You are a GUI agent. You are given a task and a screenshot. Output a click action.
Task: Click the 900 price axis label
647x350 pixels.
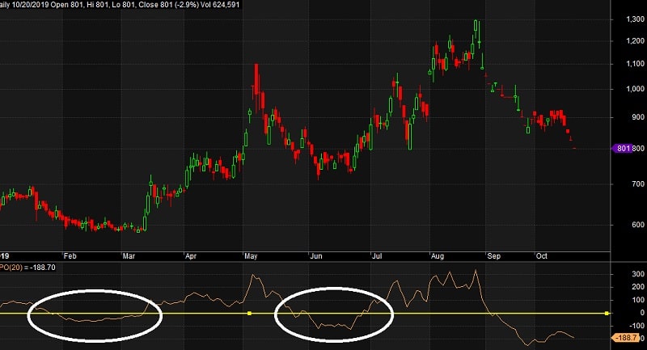coord(638,117)
